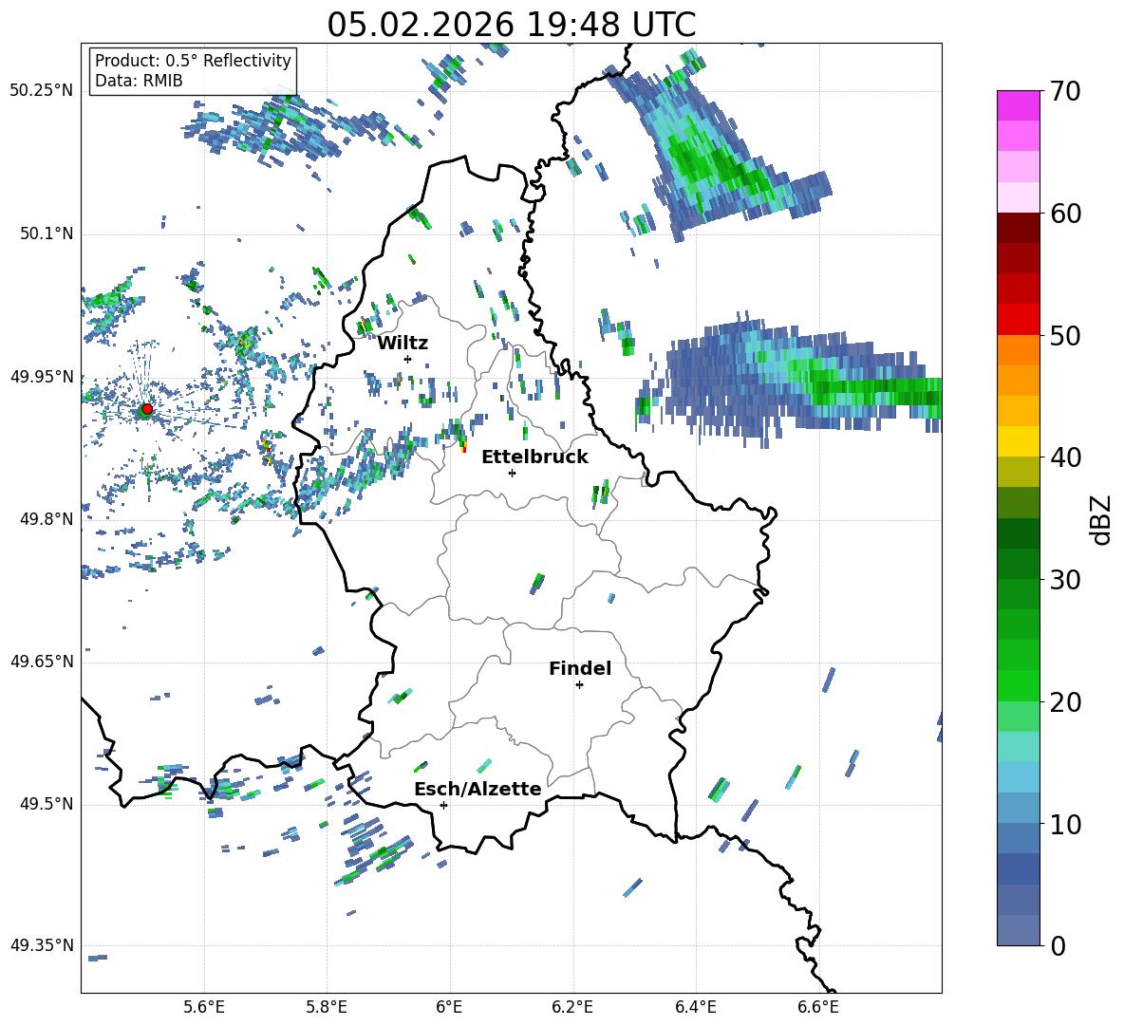Pick the magenta 70 dBZ color band
This screenshot has width=1124, height=1026.
coord(1018,105)
